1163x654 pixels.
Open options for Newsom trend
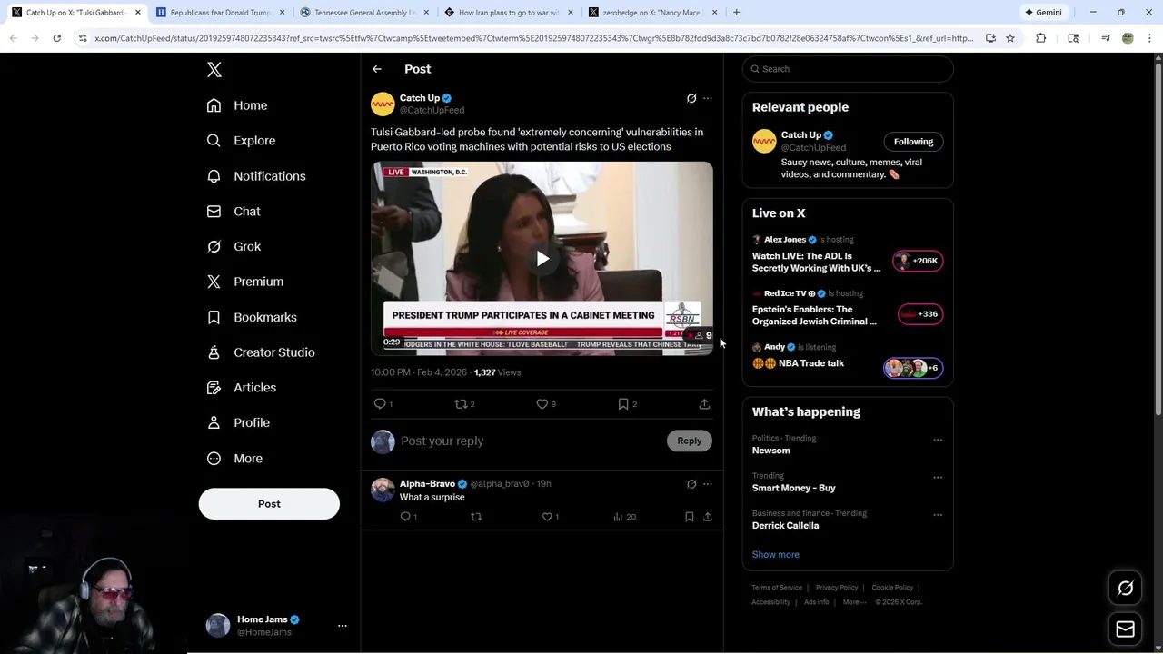(938, 440)
